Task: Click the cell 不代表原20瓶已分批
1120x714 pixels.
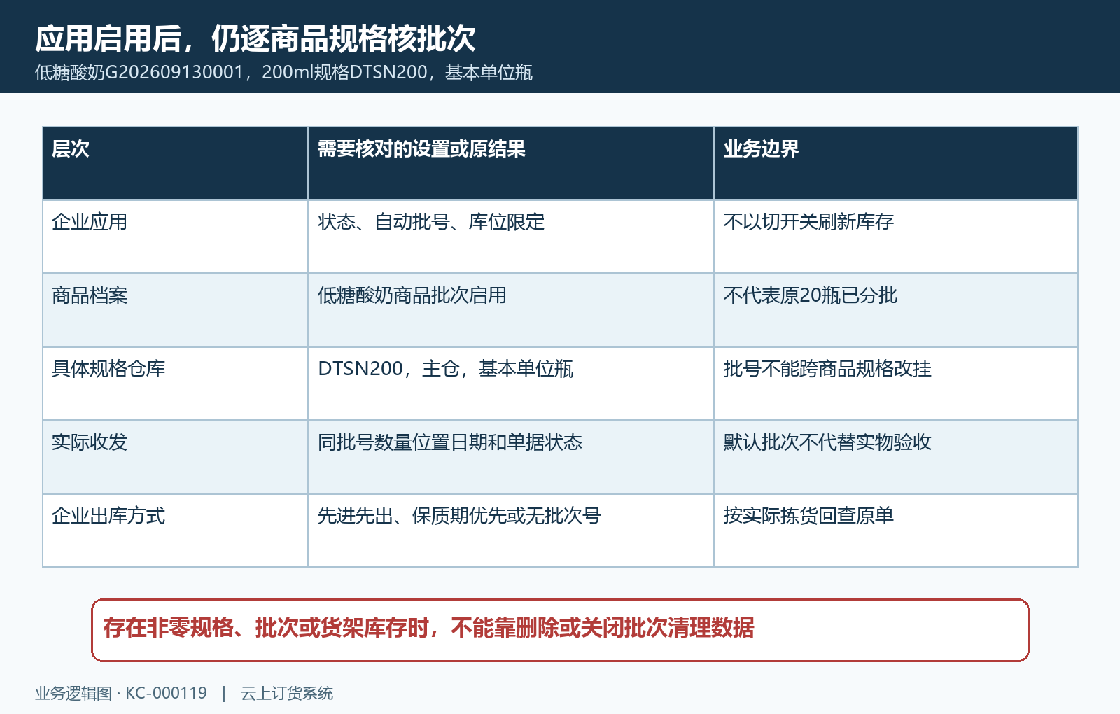Action: 896,310
